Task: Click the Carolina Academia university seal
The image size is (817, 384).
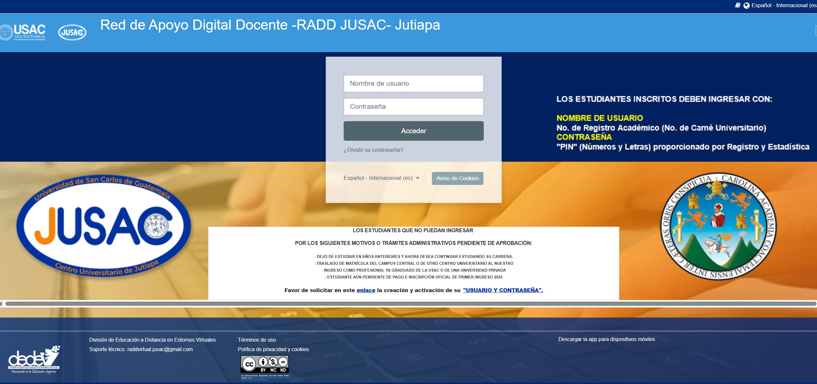Action: point(718,226)
